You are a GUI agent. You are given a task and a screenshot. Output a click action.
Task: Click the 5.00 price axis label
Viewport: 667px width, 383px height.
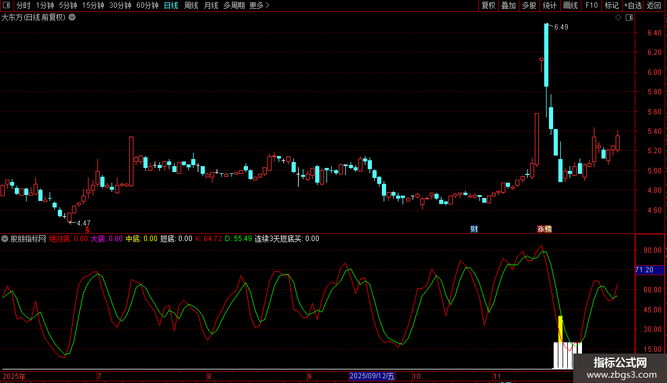654,171
